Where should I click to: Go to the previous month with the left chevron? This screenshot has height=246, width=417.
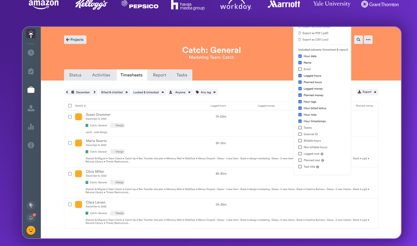[67, 92]
